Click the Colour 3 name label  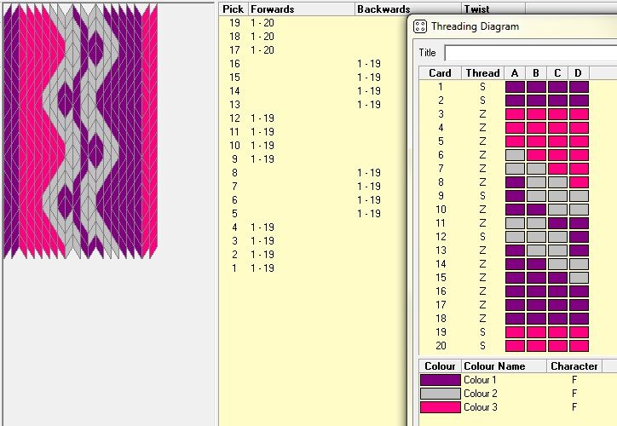click(x=480, y=407)
